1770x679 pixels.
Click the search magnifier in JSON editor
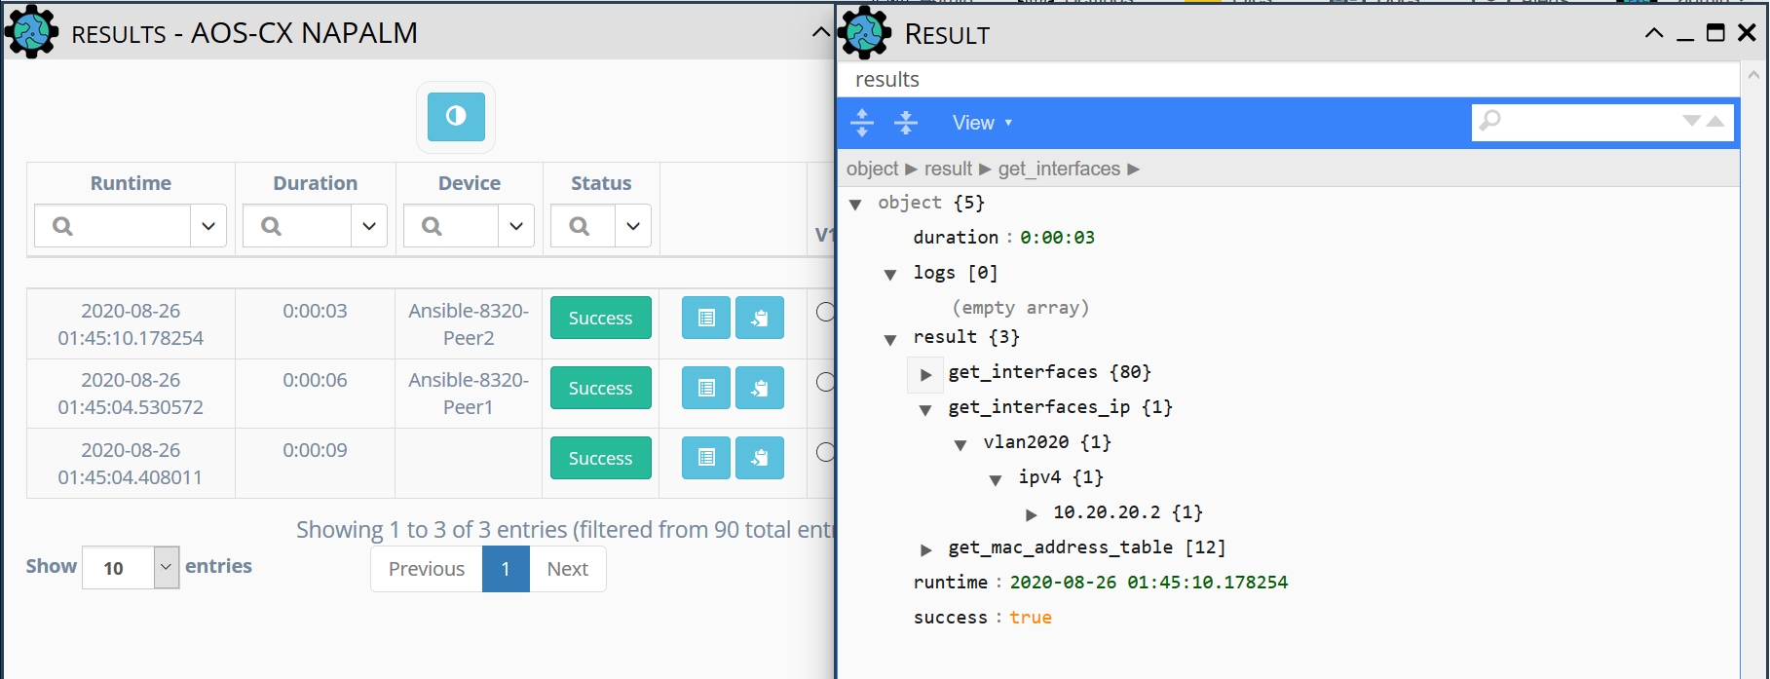pos(1490,121)
